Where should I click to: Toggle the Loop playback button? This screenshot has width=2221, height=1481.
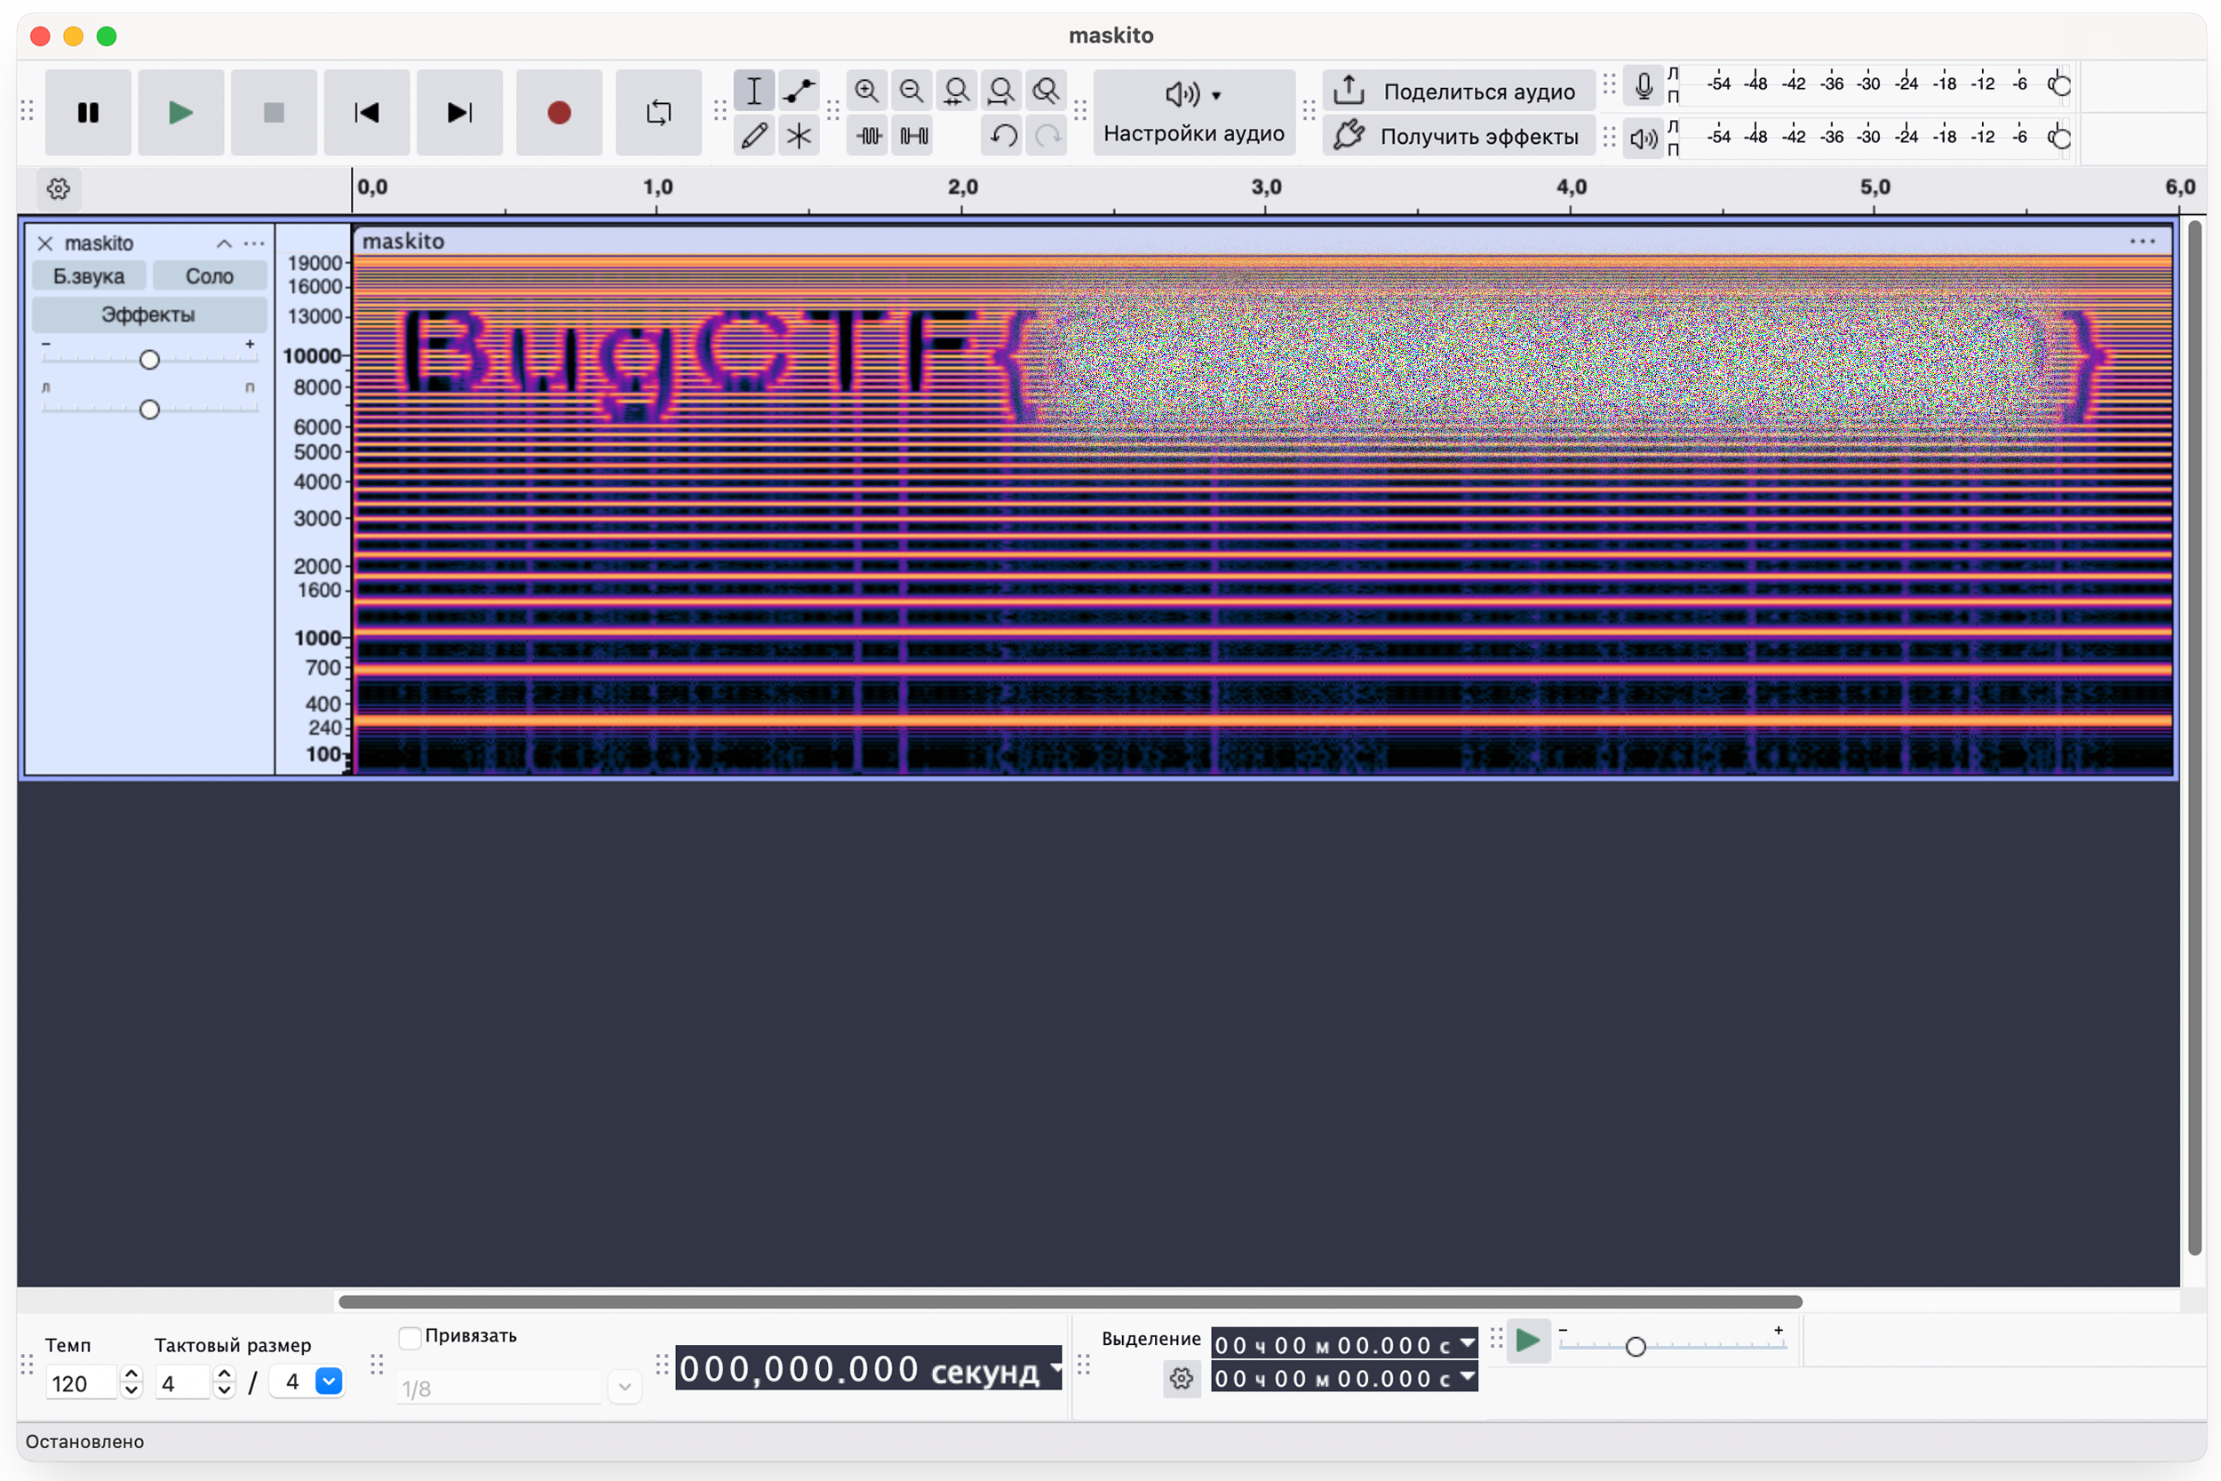click(x=658, y=113)
